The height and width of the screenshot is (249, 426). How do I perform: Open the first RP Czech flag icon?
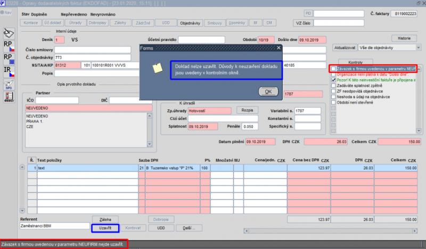pos(9,46)
